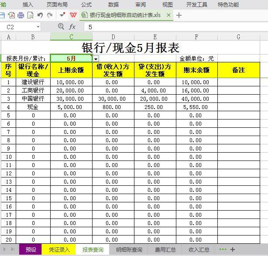The width and height of the screenshot is (268, 256).
Task: Select column B header
Action: click(x=33, y=37)
